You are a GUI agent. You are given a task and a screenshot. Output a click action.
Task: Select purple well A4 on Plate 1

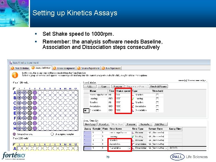[35, 93]
